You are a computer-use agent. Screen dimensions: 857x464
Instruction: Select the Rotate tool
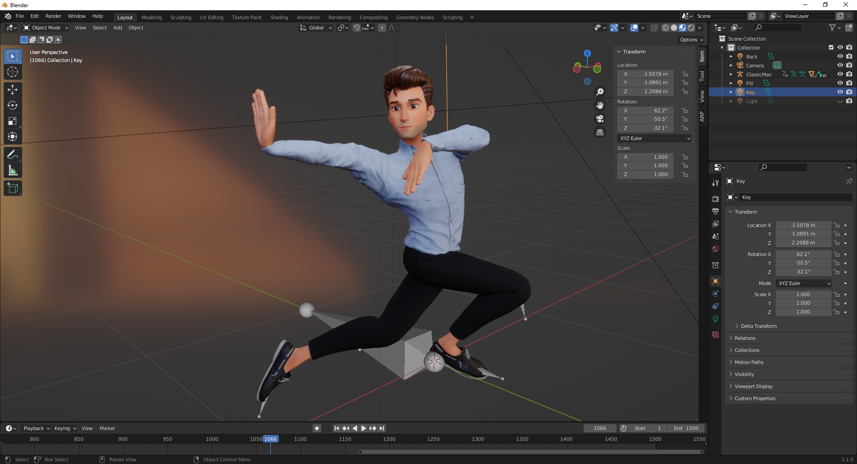point(12,106)
